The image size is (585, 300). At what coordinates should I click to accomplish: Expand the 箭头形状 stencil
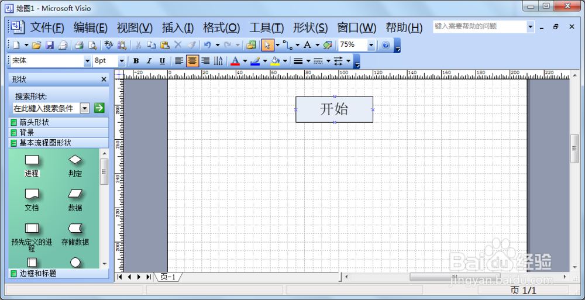click(58, 122)
